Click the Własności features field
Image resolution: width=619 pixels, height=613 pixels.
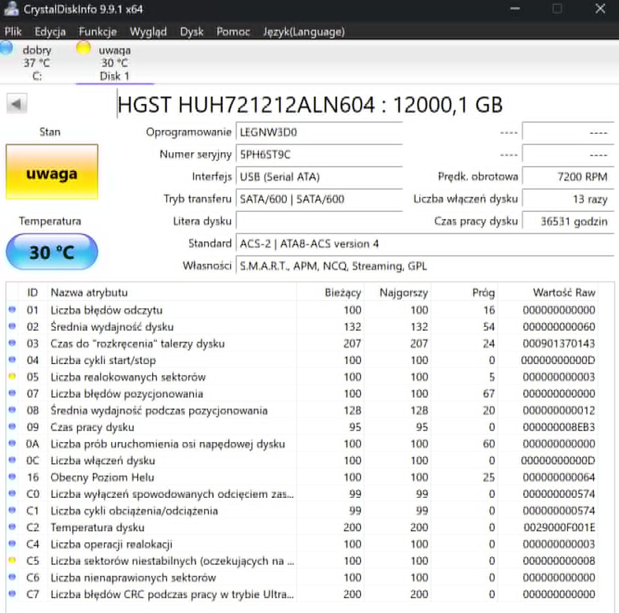[425, 265]
